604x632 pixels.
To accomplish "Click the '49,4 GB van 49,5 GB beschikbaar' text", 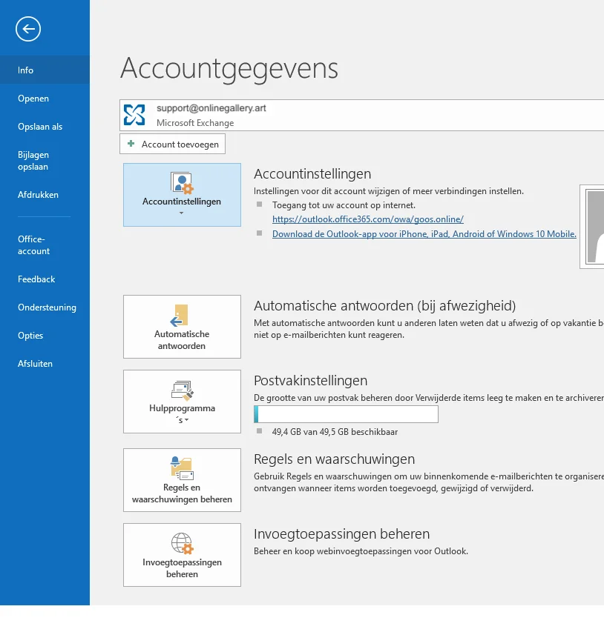I will [335, 432].
